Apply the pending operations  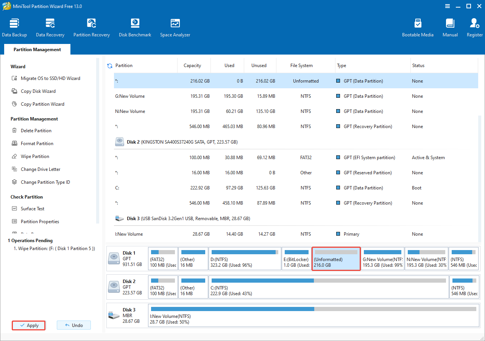[x=28, y=325]
